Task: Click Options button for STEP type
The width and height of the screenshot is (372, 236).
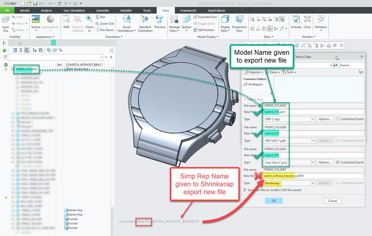Action: coord(325,119)
